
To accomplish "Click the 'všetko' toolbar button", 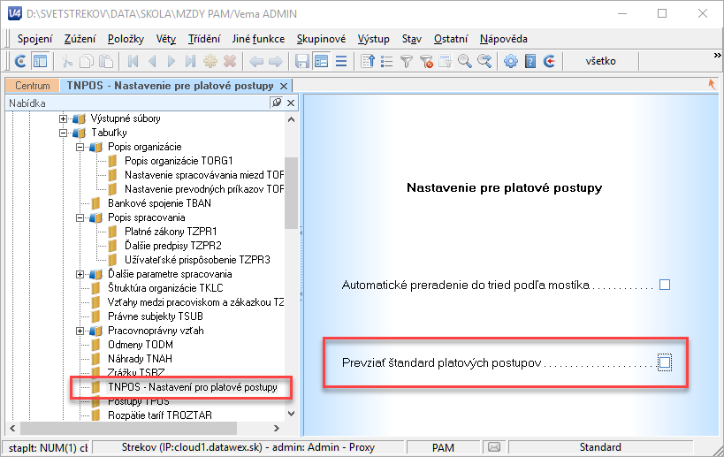I will tap(601, 61).
